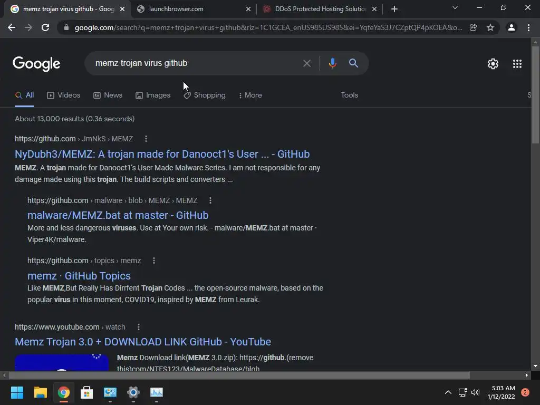This screenshot has height=405, width=540.
Task: Open Google apps grid
Action: pos(517,64)
